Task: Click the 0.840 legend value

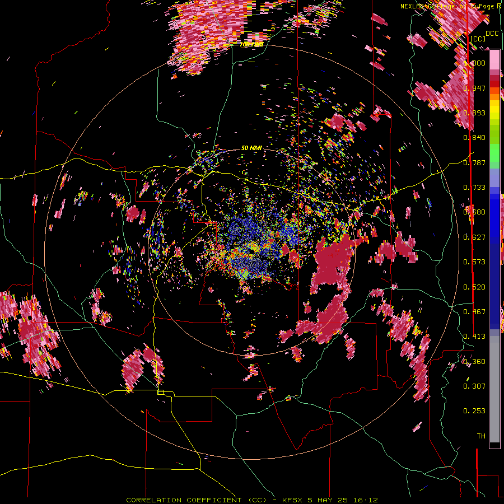Action: pyautogui.click(x=474, y=138)
